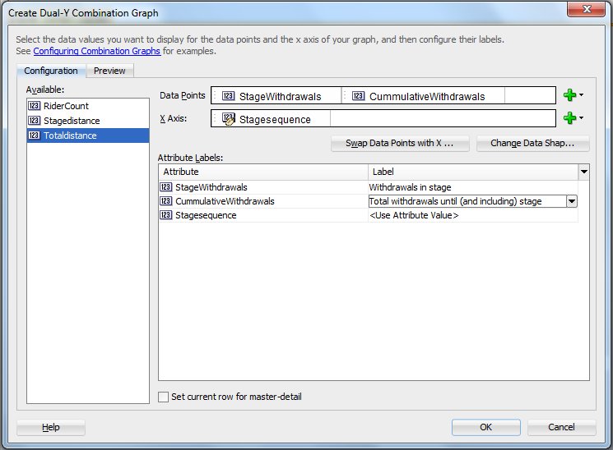
Task: Open label dropdown for CummulativeWithdrawals row
Action: click(x=572, y=201)
